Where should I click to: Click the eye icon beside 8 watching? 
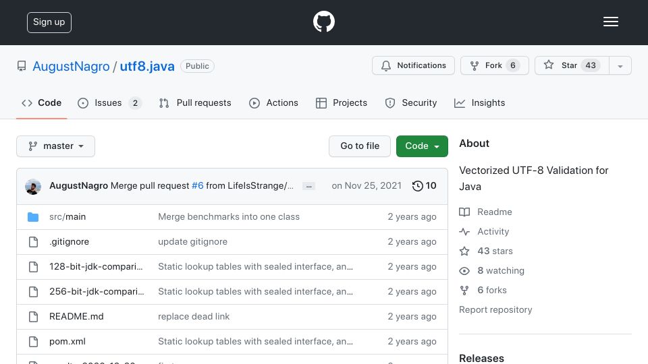tap(464, 271)
